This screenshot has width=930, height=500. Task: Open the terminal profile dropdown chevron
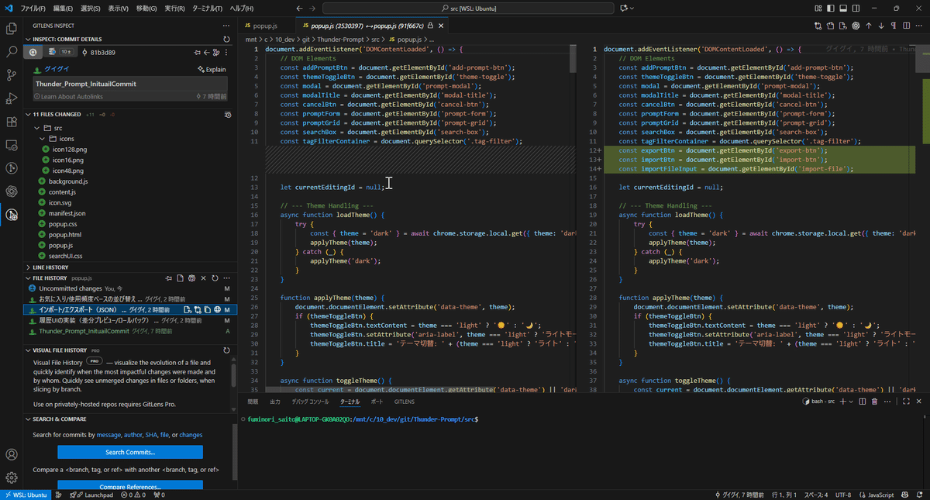pos(850,402)
